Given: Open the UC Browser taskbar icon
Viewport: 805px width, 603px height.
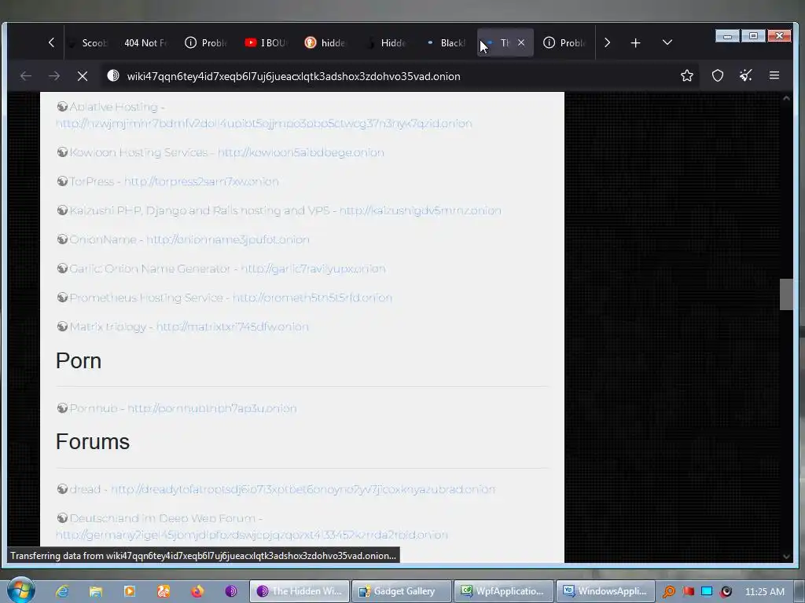Looking at the screenshot, I should (164, 591).
